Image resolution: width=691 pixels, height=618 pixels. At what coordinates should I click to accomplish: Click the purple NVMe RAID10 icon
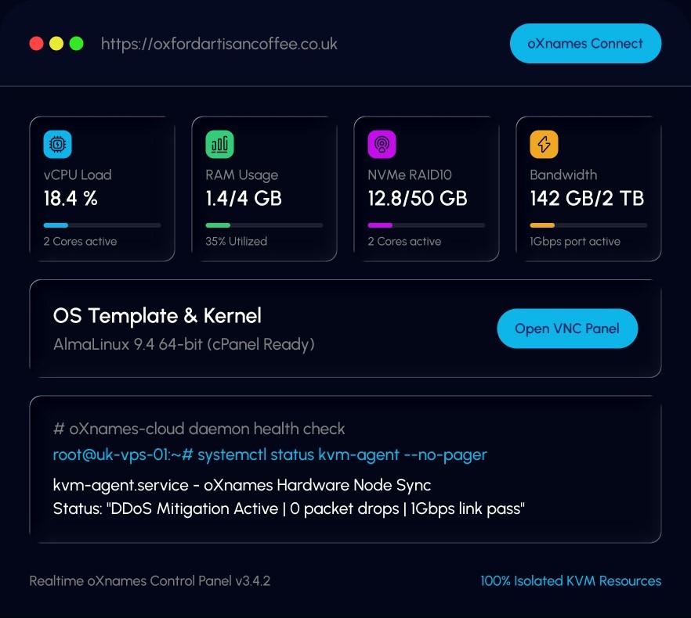click(x=382, y=144)
